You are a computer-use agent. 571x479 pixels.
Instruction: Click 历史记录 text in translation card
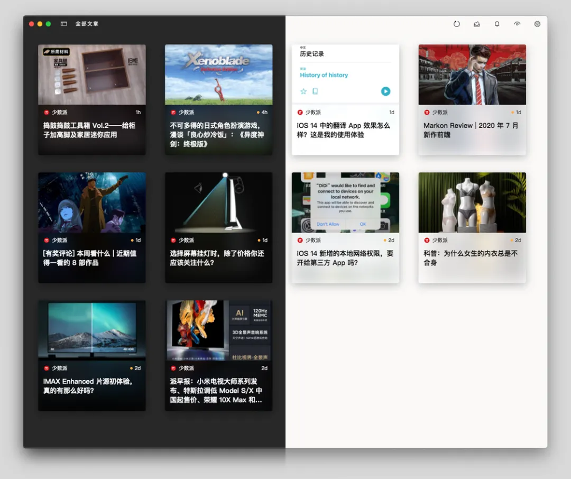click(x=312, y=54)
